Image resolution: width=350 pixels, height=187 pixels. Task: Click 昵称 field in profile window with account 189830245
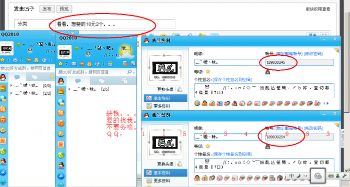click(x=227, y=62)
